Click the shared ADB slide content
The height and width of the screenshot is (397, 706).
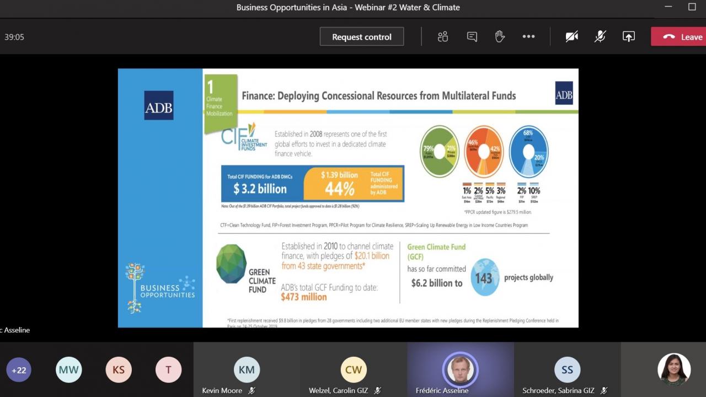(x=348, y=198)
